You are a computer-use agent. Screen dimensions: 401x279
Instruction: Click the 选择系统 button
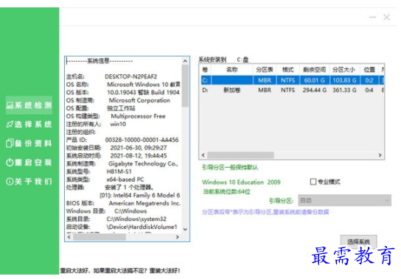tap(358, 241)
